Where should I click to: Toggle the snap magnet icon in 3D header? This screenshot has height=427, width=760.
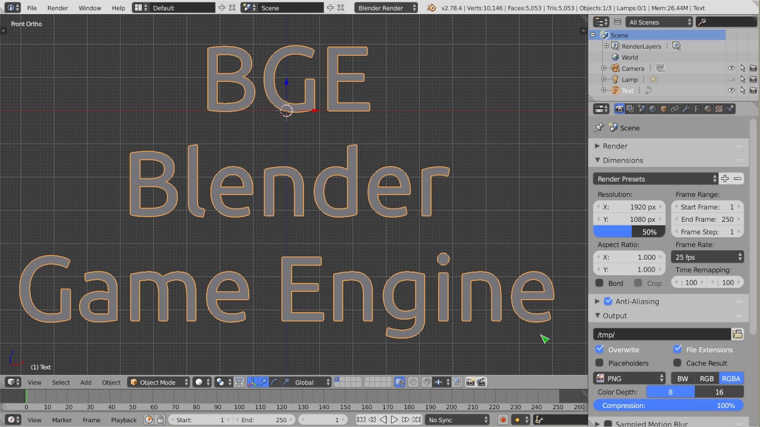[426, 383]
